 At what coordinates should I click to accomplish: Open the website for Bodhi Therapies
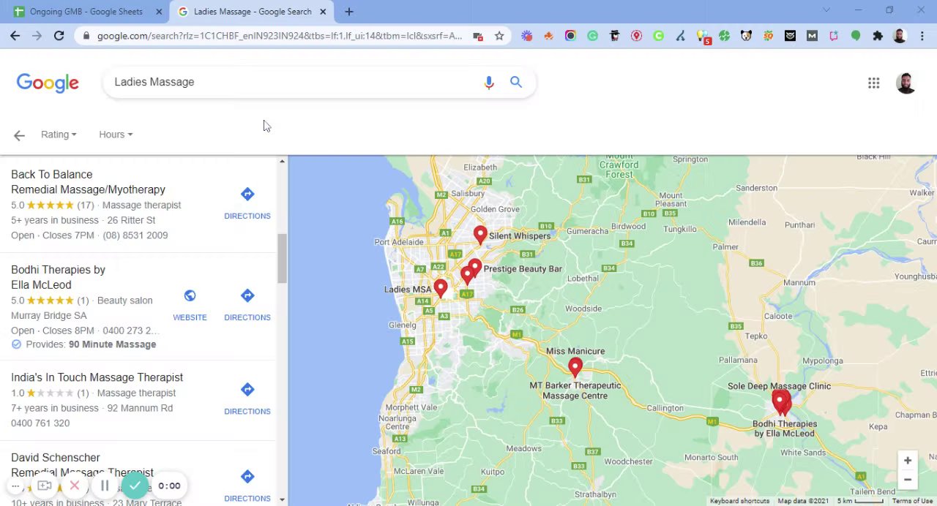point(190,304)
